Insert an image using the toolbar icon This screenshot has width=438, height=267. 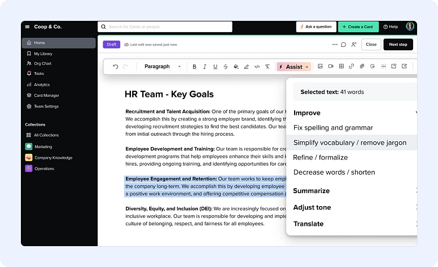point(320,66)
